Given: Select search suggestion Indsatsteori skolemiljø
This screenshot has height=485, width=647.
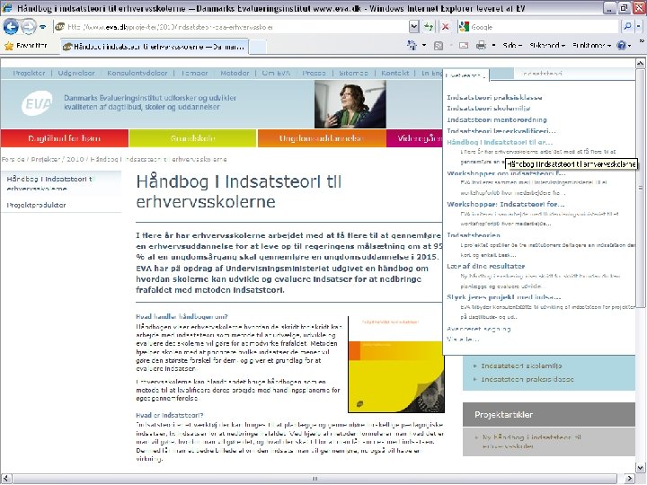Looking at the screenshot, I should (x=489, y=109).
